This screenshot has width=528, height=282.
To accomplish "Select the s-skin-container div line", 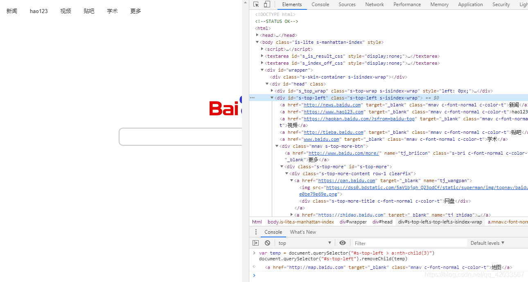I will tap(338, 77).
